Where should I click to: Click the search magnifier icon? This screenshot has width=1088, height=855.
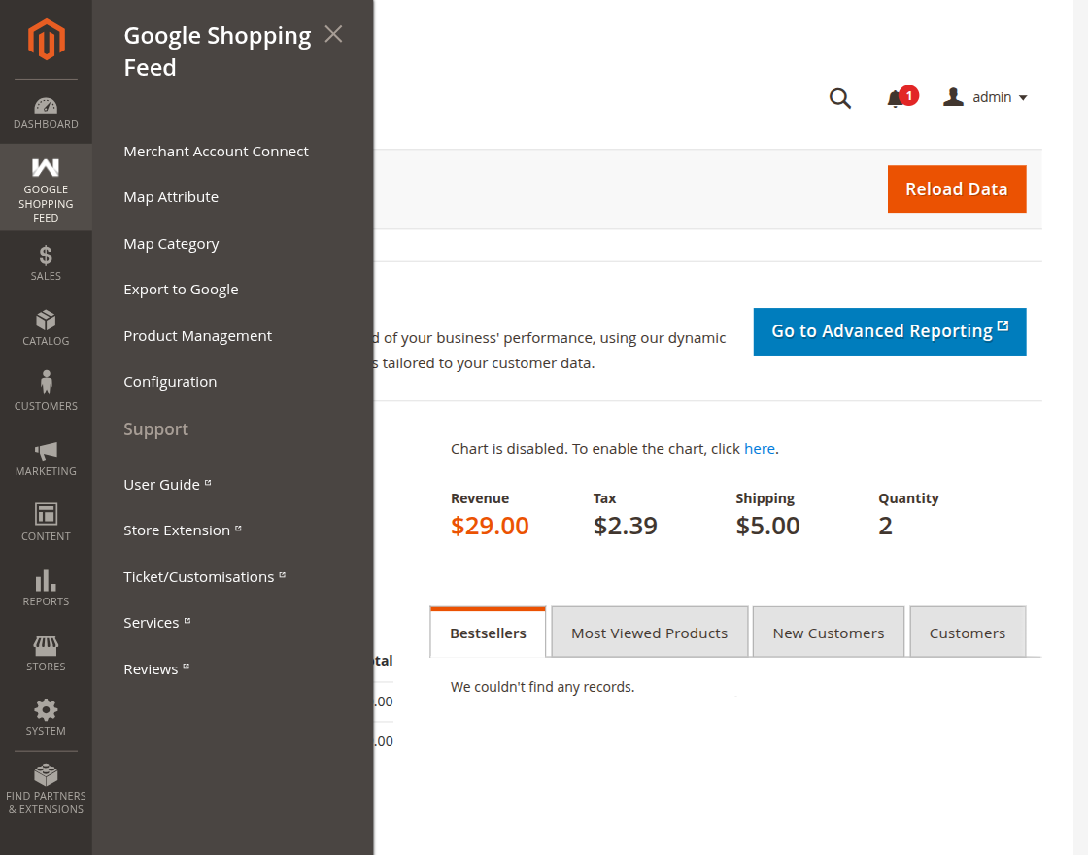click(839, 98)
